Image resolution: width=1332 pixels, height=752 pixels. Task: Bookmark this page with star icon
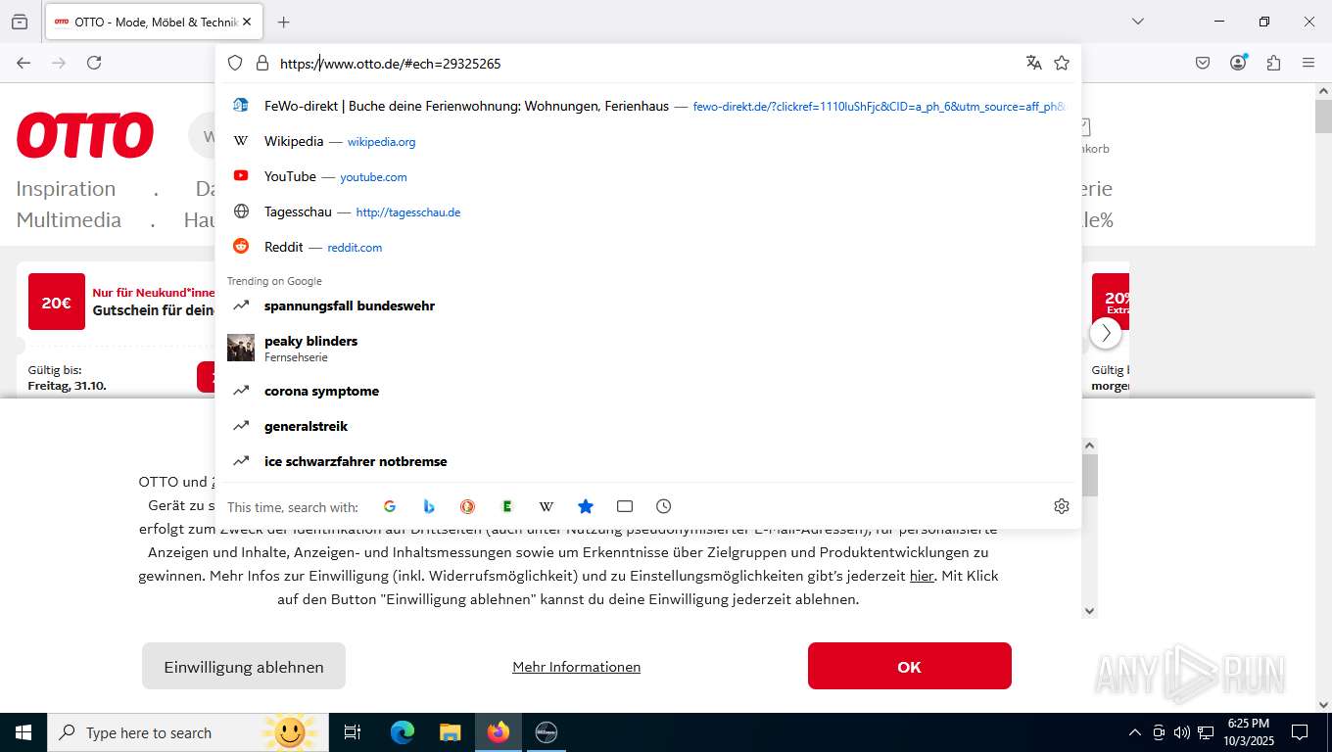pyautogui.click(x=1062, y=63)
